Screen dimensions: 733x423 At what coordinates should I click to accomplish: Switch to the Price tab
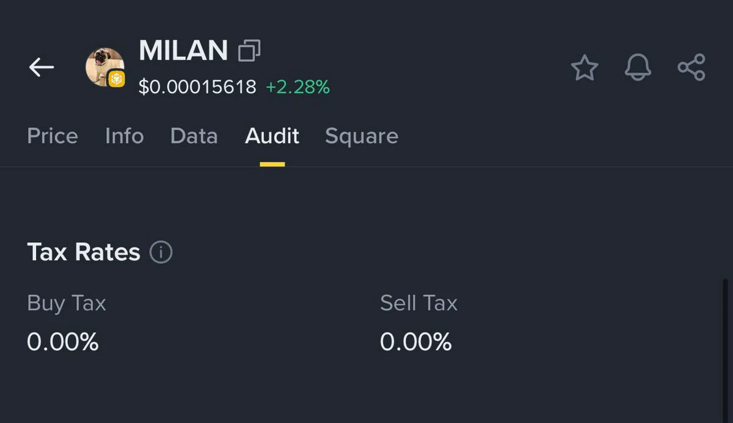coord(53,136)
